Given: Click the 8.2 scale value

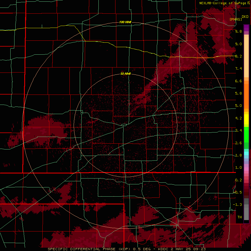Looking at the screenshot, I should click(238, 56).
